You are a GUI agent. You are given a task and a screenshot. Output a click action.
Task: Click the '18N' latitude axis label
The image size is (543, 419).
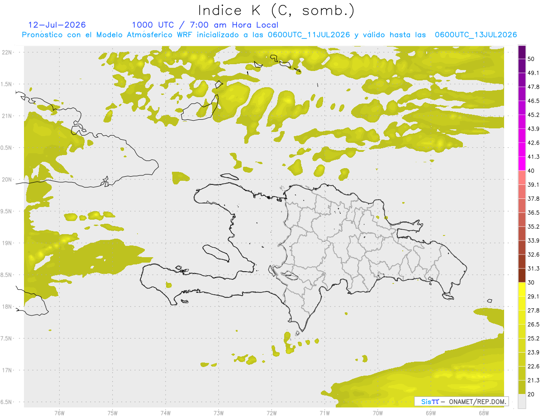7,306
